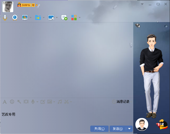This screenshot has height=134, width=170.
Task: Open the screen presentation icon with bar chart
Action: pyautogui.click(x=25, y=17)
